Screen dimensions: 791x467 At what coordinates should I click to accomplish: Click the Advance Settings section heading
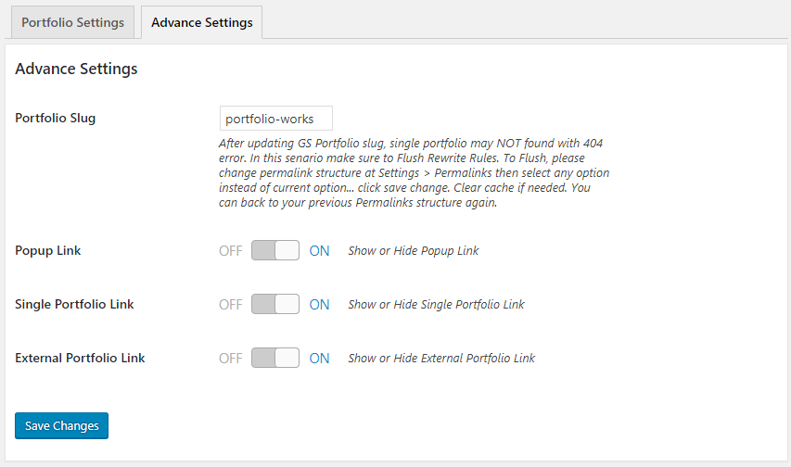76,69
